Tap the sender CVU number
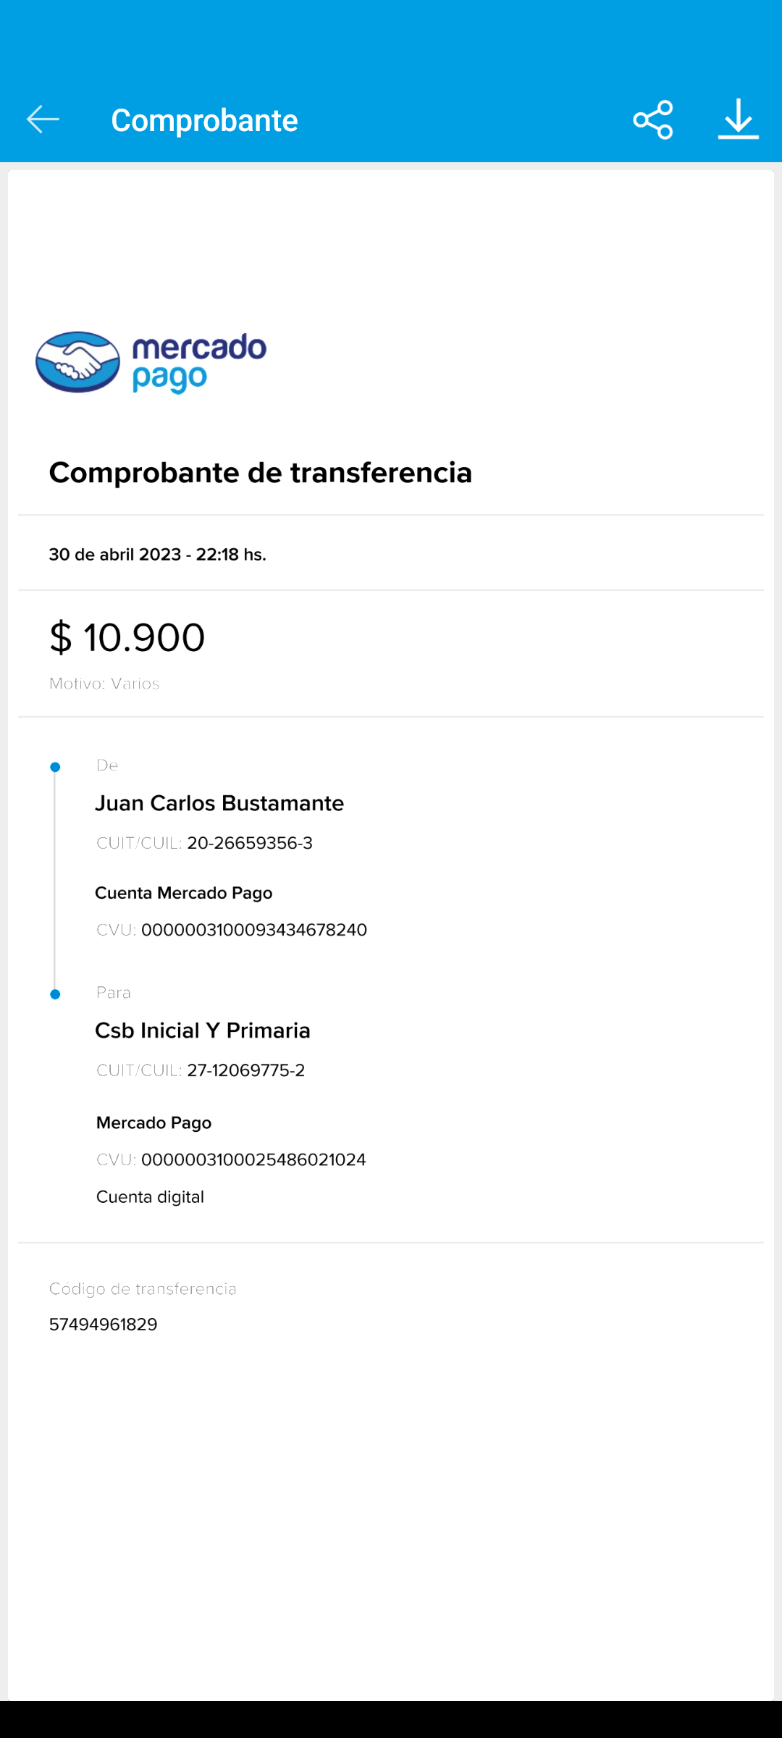The width and height of the screenshot is (782, 1738). coord(254,930)
